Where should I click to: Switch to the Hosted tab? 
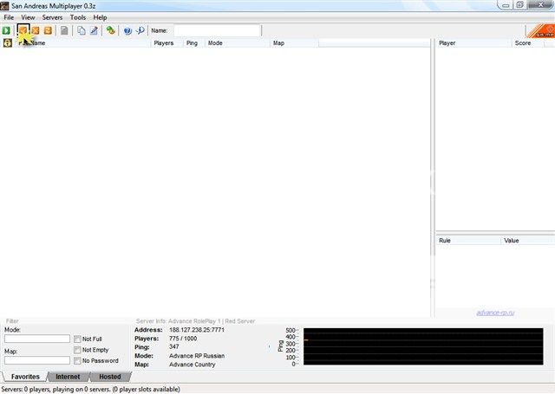pyautogui.click(x=110, y=377)
